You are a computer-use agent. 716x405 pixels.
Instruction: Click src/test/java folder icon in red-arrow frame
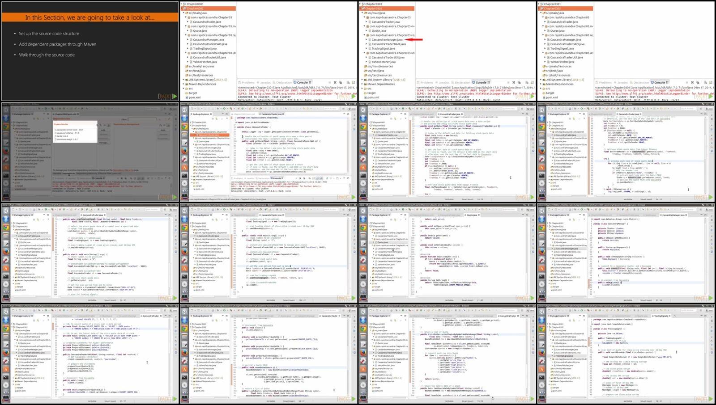366,71
